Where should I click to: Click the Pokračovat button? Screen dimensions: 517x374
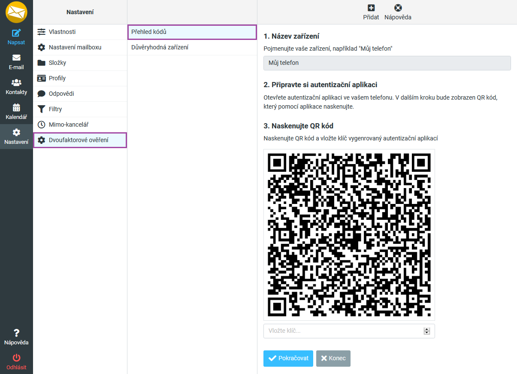click(x=288, y=359)
